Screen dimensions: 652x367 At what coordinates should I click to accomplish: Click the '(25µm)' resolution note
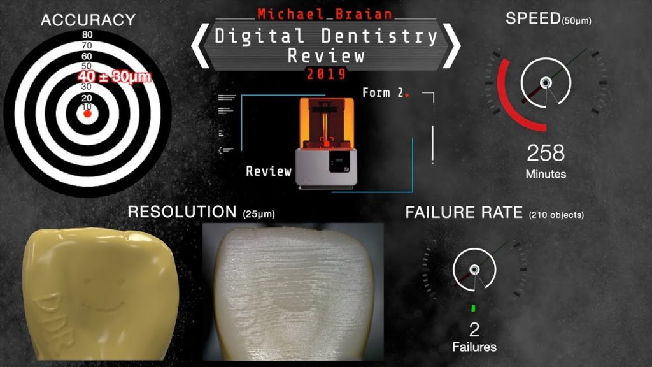259,214
